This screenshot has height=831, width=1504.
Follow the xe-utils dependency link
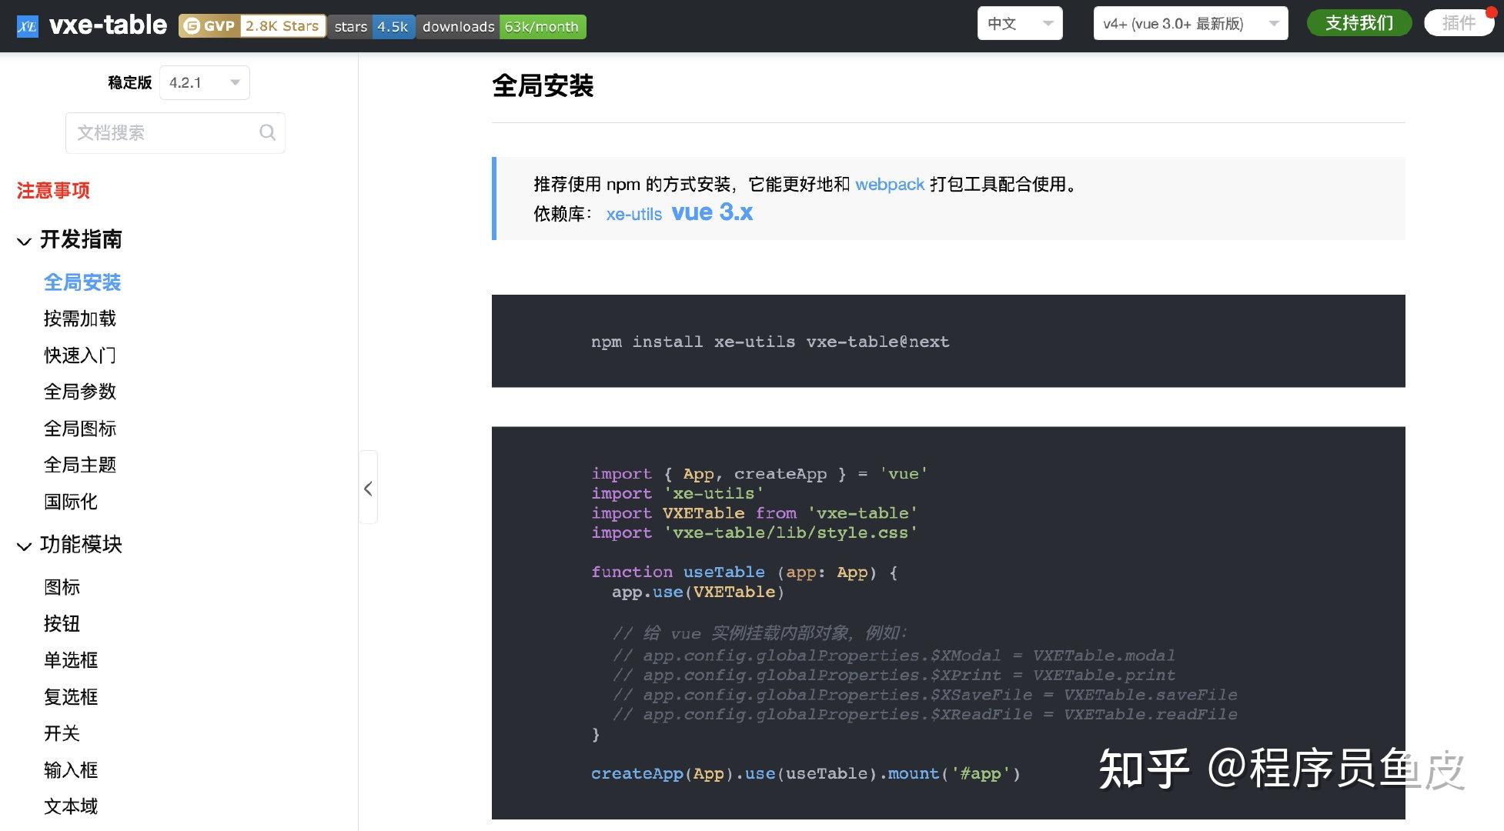[x=634, y=214]
